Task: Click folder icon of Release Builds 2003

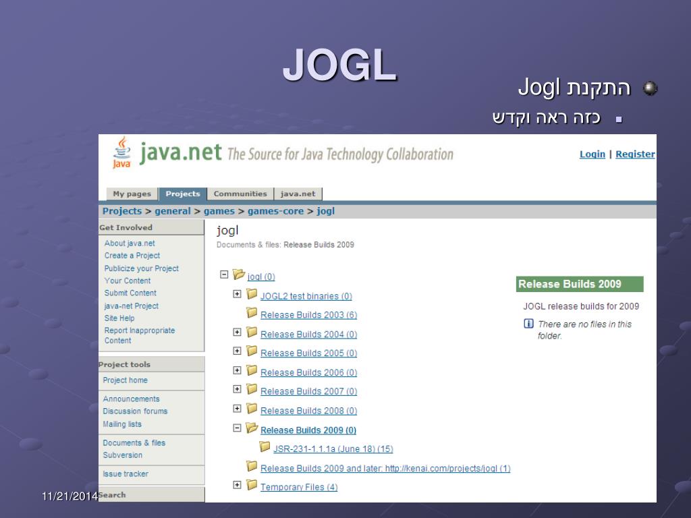Action: (252, 313)
